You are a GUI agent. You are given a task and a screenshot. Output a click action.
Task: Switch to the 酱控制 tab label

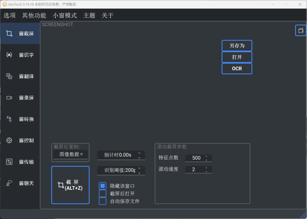[x=26, y=140]
